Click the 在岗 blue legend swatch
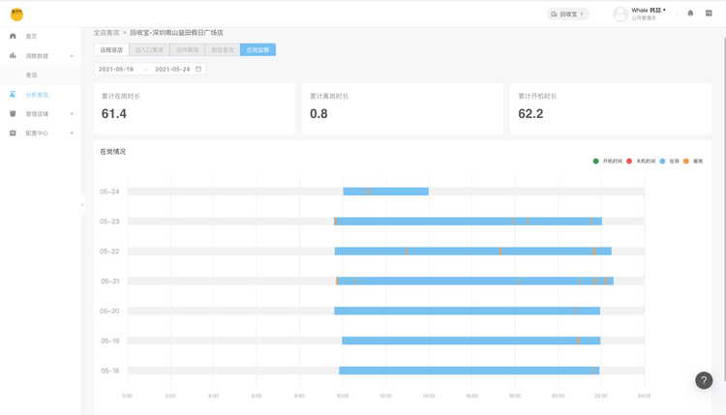 [x=662, y=161]
